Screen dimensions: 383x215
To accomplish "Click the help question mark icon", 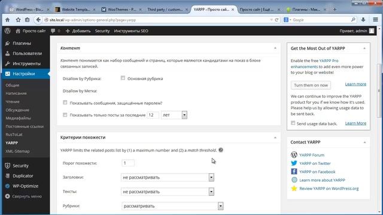I will 221,150.
